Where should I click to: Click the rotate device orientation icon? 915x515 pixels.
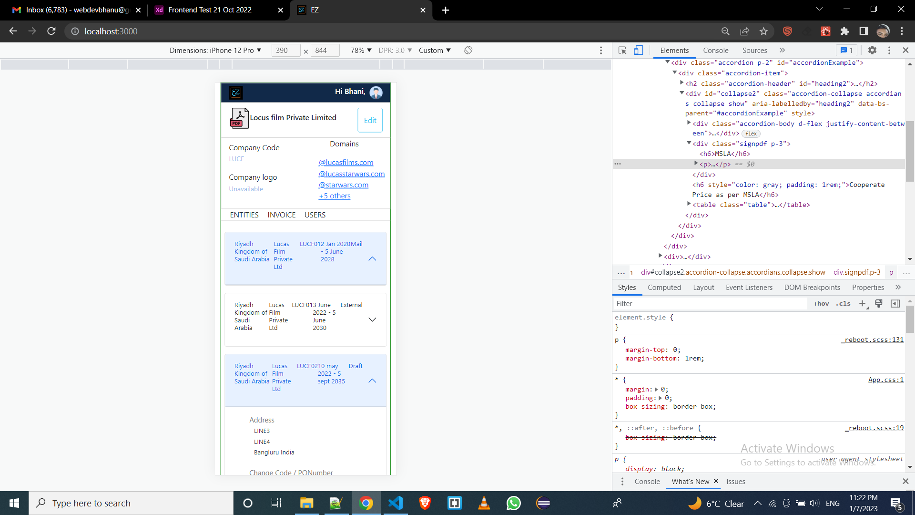coord(468,50)
